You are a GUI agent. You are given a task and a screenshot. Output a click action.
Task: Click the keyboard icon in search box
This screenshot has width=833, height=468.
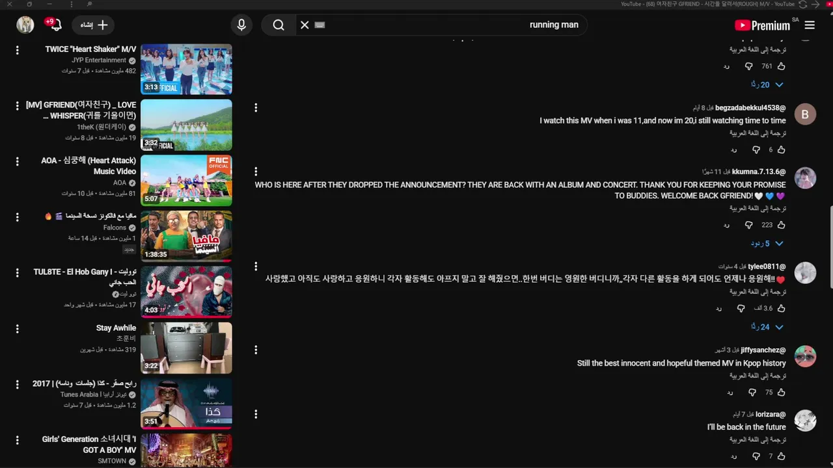(x=320, y=25)
